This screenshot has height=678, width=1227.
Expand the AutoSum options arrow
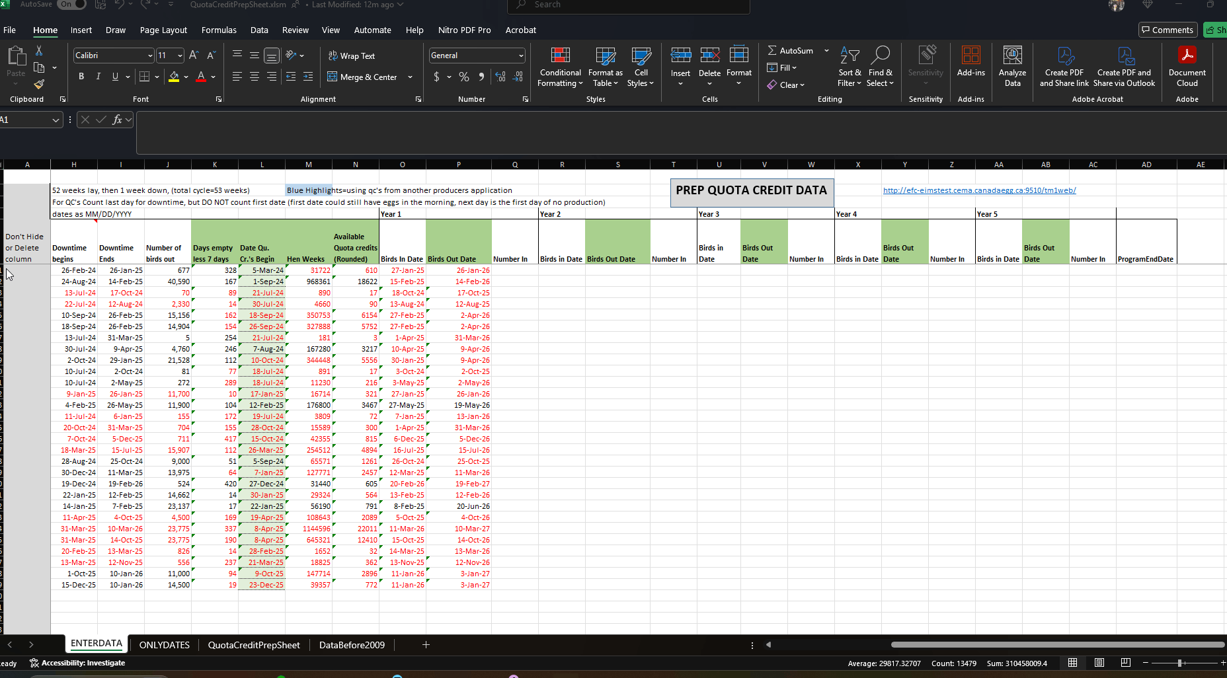coord(826,51)
